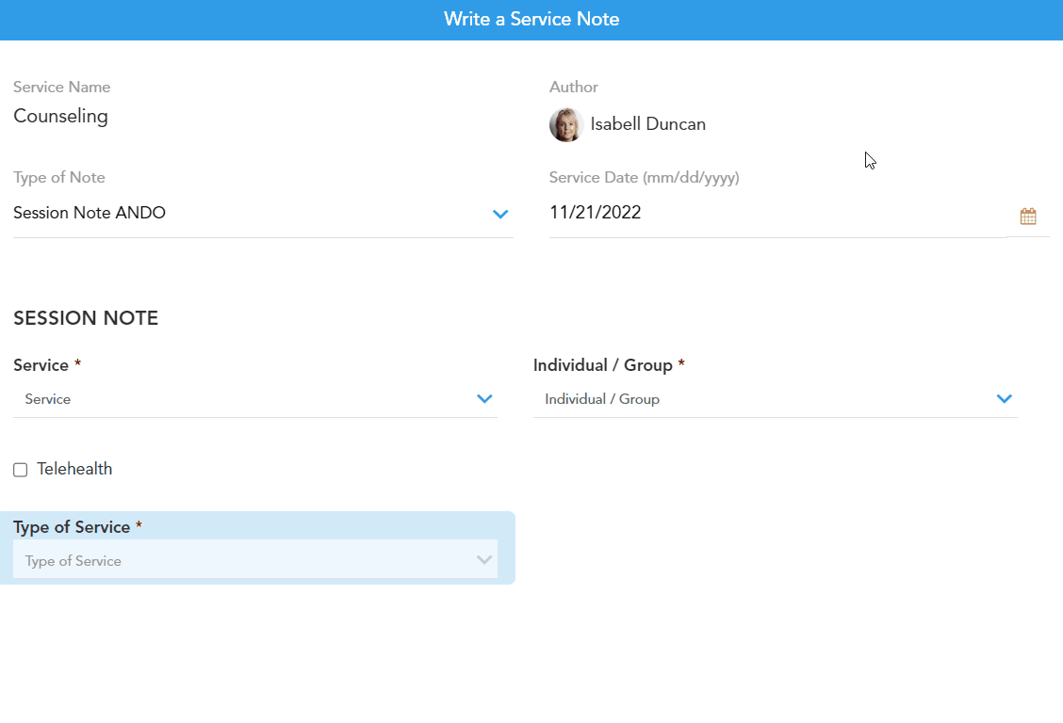This screenshot has height=723, width=1063.
Task: Select the Counseling service name text
Action: [x=60, y=117]
